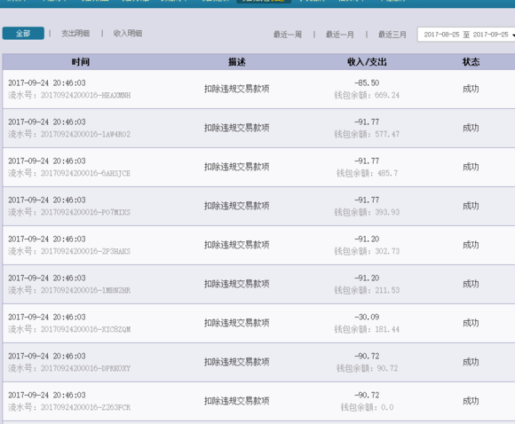515x424 pixels.
Task: Click wallet balance 181.44
Action: 387,329
